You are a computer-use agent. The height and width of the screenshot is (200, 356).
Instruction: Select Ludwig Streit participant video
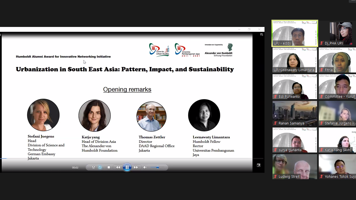click(x=295, y=166)
